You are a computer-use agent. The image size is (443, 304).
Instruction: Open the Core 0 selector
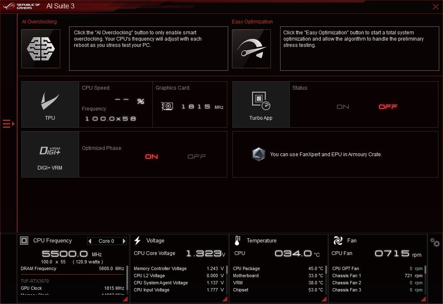[106, 241]
